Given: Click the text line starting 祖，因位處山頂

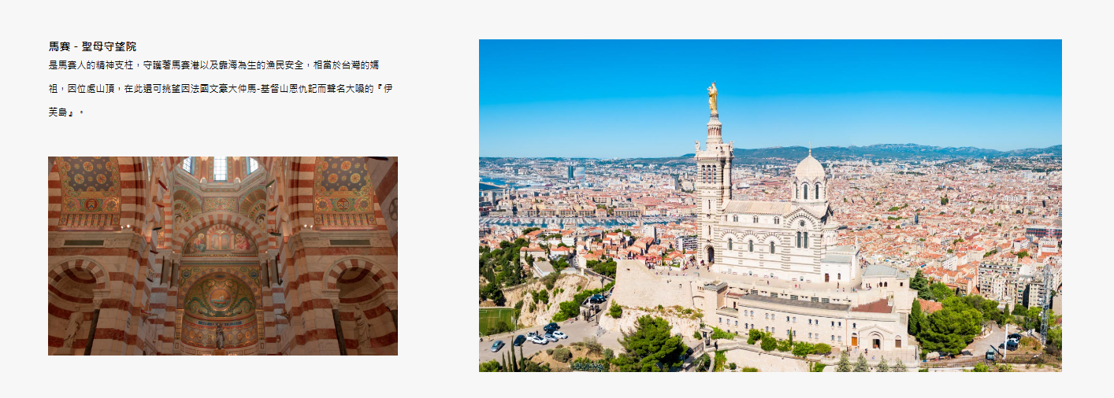Looking at the screenshot, I should [x=221, y=88].
